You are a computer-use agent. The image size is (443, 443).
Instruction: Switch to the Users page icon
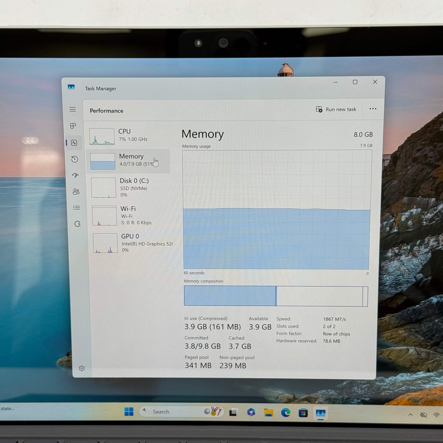76,191
